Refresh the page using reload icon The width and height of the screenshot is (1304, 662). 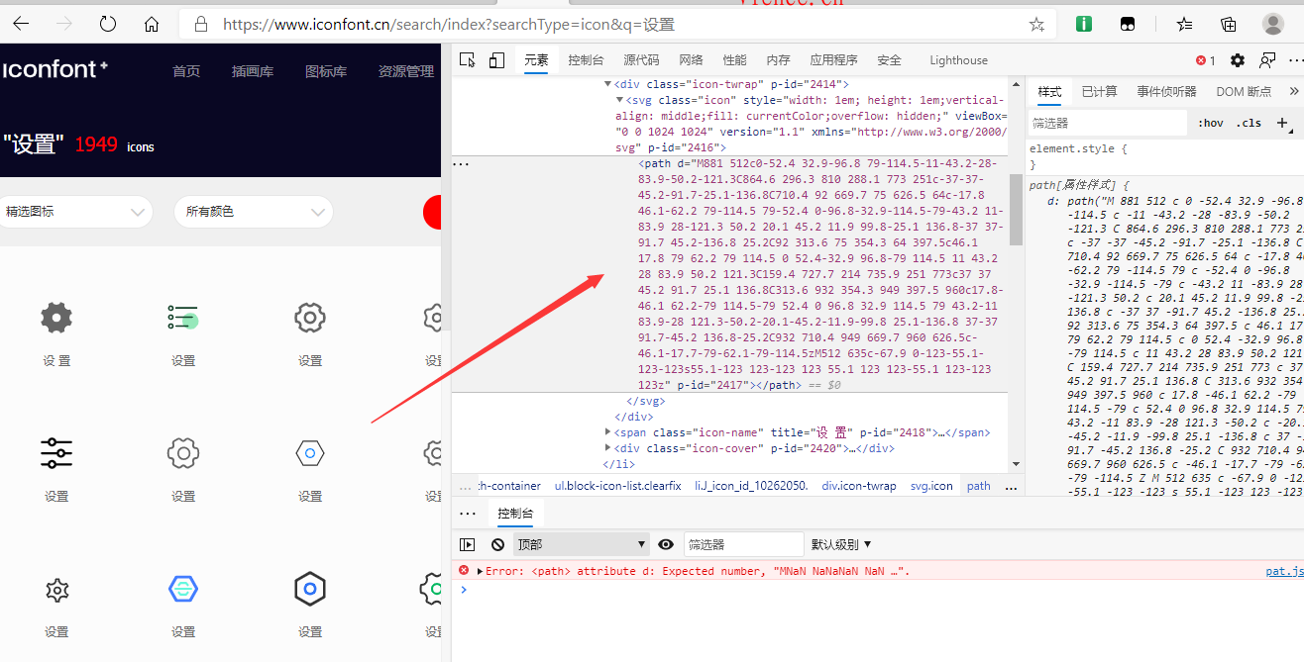(x=108, y=24)
